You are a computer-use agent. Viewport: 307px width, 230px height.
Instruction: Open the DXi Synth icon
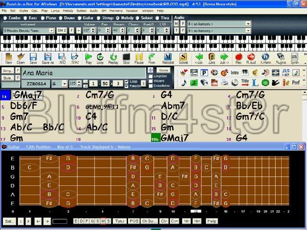tap(295, 58)
